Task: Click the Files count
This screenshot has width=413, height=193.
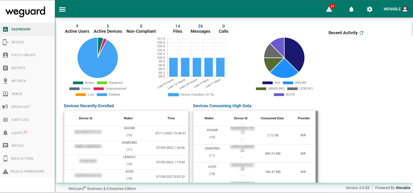Action: 178,26
